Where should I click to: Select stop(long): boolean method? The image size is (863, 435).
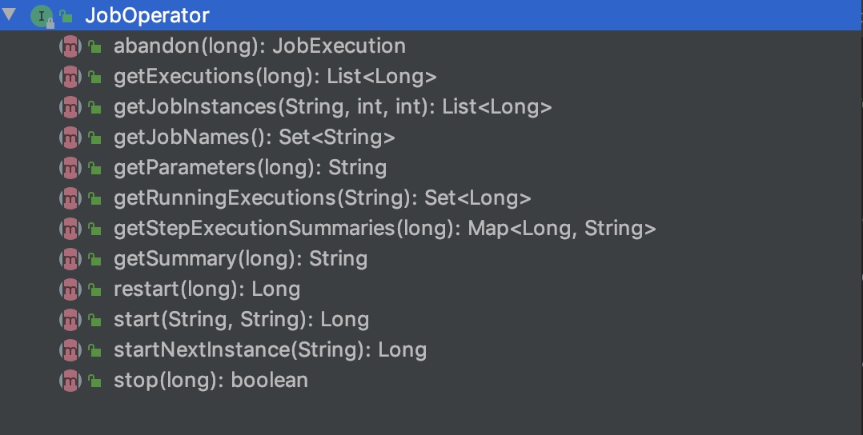point(211,381)
